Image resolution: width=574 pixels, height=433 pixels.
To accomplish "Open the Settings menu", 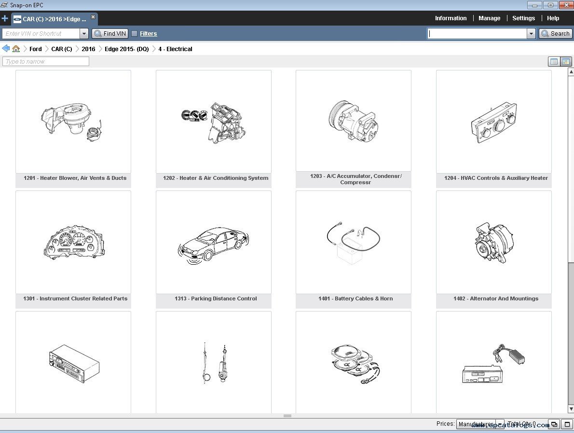I will tap(523, 18).
